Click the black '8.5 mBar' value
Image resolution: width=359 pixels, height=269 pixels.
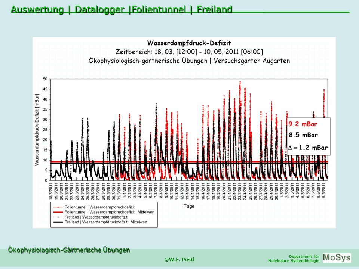click(x=303, y=135)
